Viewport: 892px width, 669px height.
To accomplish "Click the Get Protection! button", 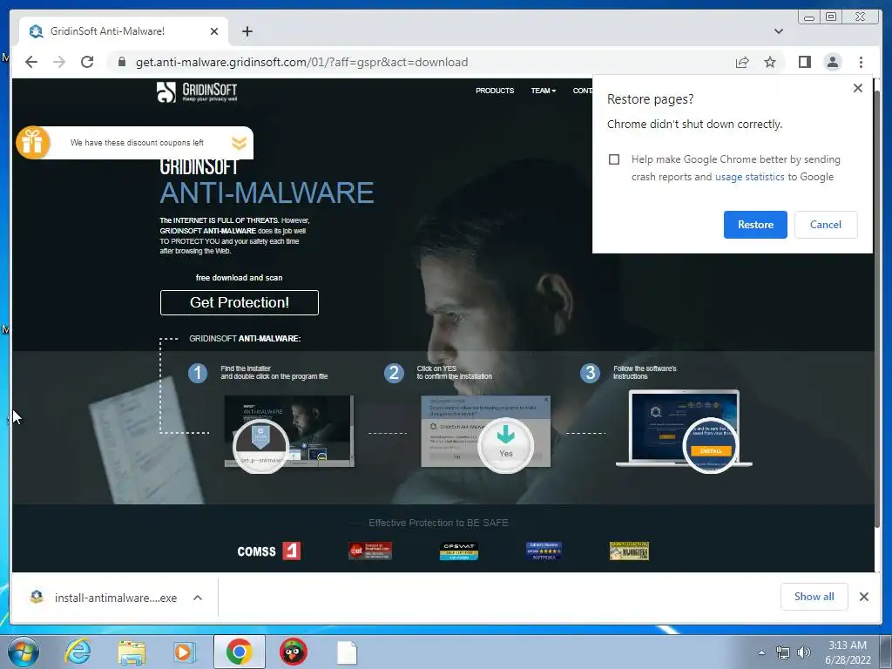I will 239,302.
